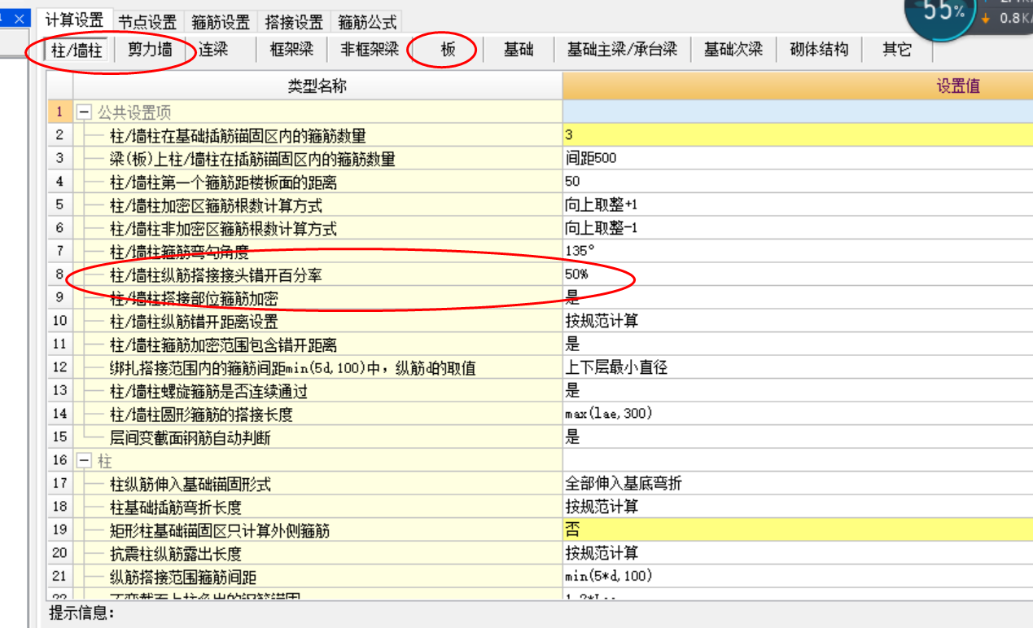Select the 基础 category button

[519, 50]
